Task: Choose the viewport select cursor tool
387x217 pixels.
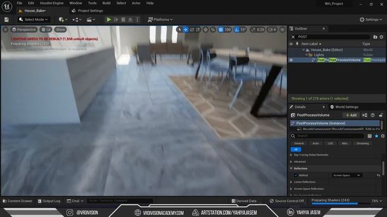Action: [180, 30]
